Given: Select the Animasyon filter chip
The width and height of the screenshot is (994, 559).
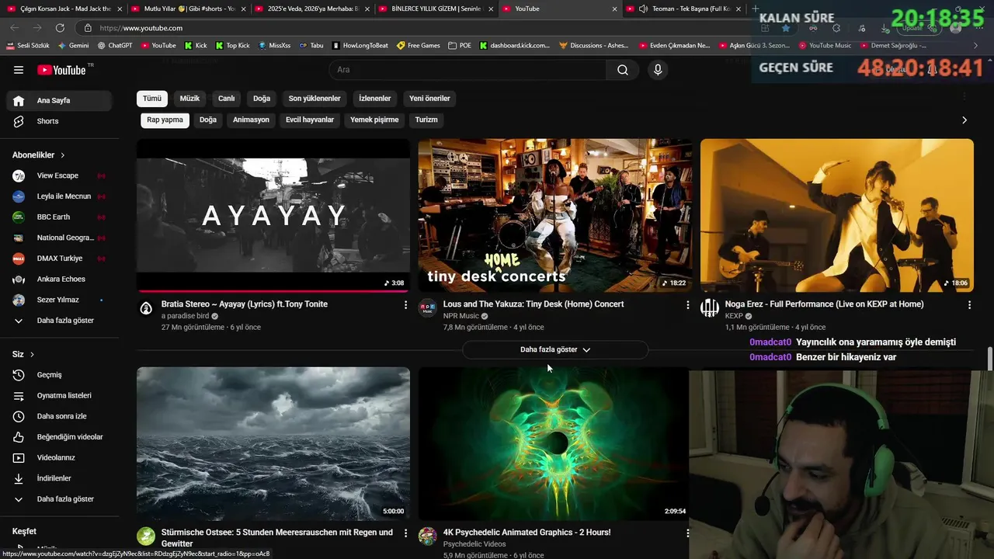Looking at the screenshot, I should [251, 120].
